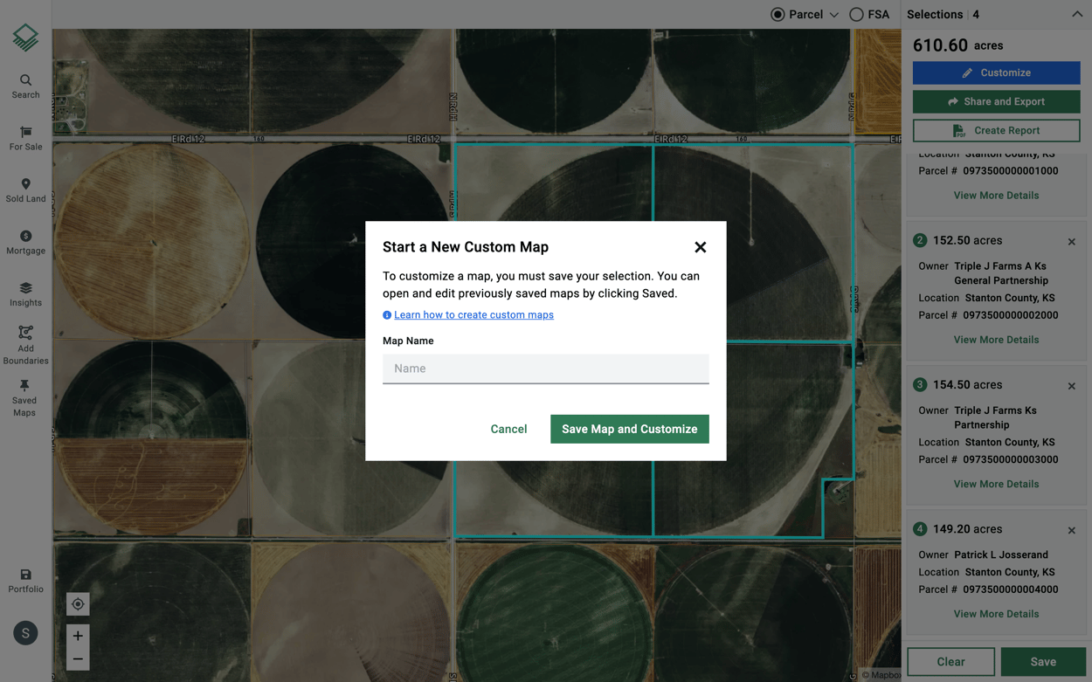1092x682 pixels.
Task: Select the Parcel radio button
Action: [x=776, y=14]
